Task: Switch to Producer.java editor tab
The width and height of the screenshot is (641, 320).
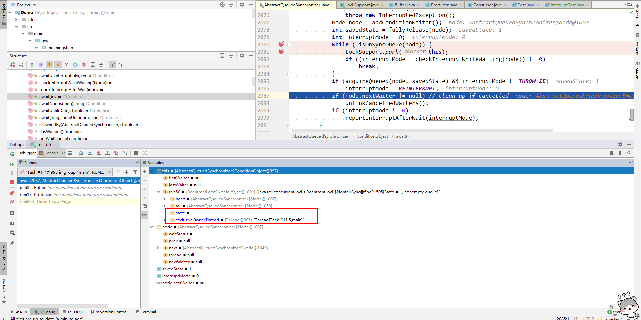Action: tap(444, 5)
